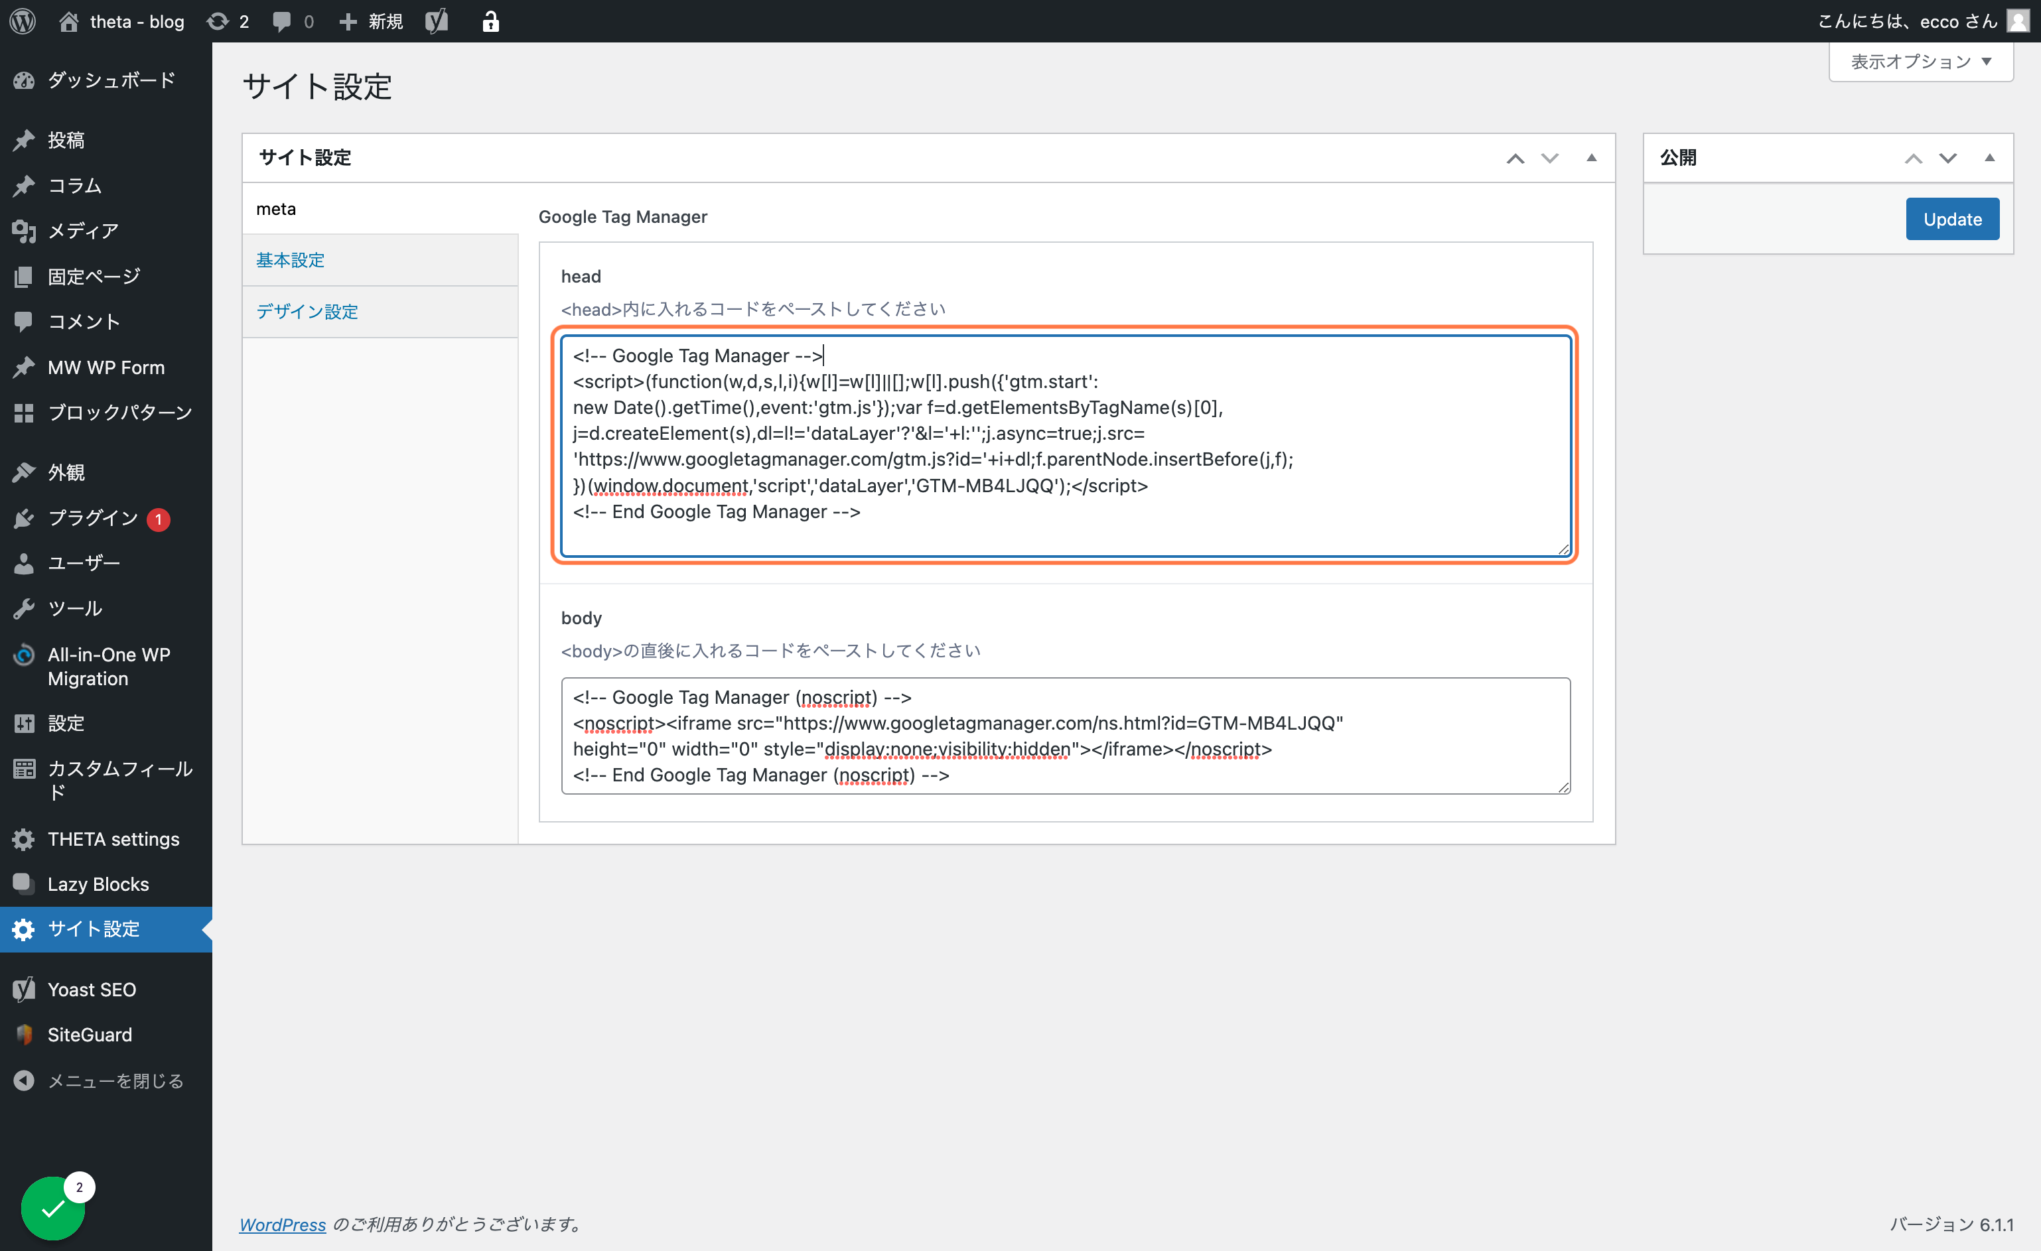Click the user avatar in admin bar
Image resolution: width=2041 pixels, height=1251 pixels.
coord(2018,21)
